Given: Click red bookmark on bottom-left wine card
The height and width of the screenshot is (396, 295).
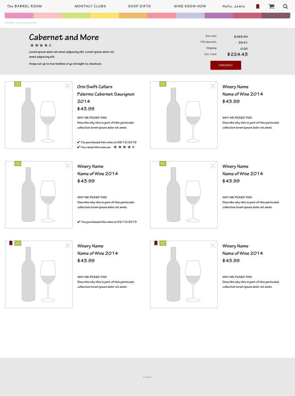Looking at the screenshot, I should point(11,243).
